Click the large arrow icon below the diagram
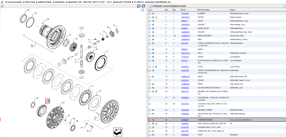Screen dimensions: 286x137 (118, 132)
